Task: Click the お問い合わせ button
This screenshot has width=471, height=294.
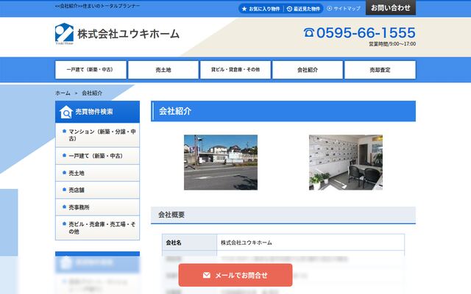Action: pos(391,7)
